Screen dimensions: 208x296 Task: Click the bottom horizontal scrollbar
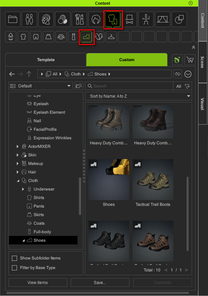pos(98,293)
